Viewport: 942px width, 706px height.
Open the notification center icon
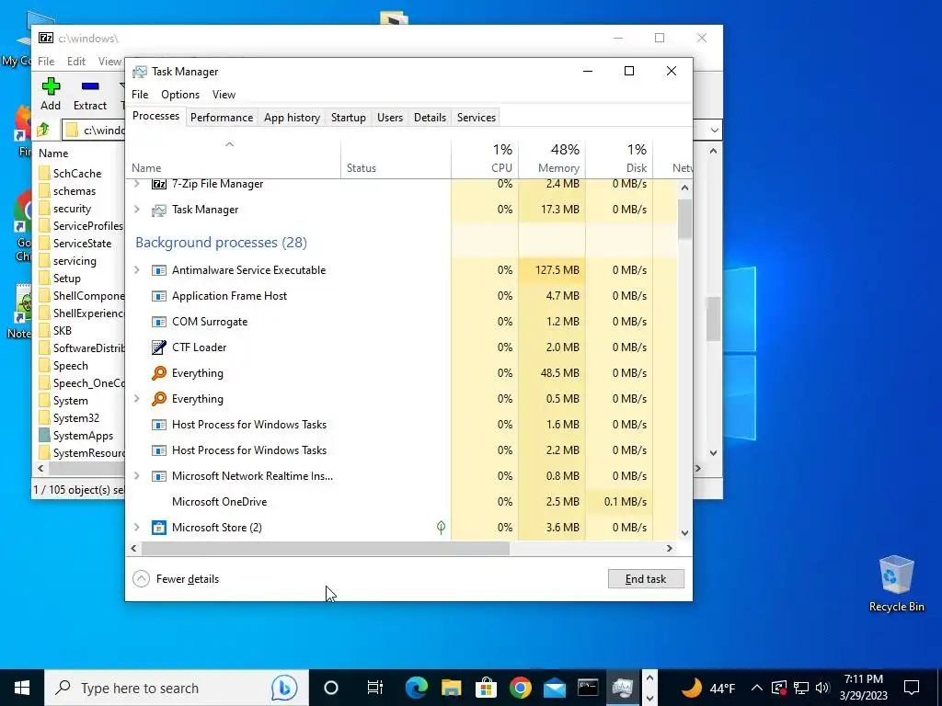[912, 688]
